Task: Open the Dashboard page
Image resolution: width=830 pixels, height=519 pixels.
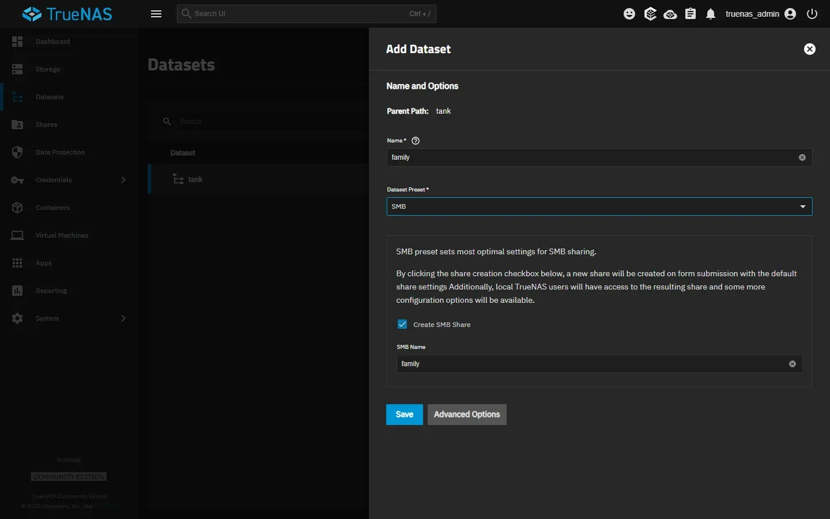Action: (69, 42)
